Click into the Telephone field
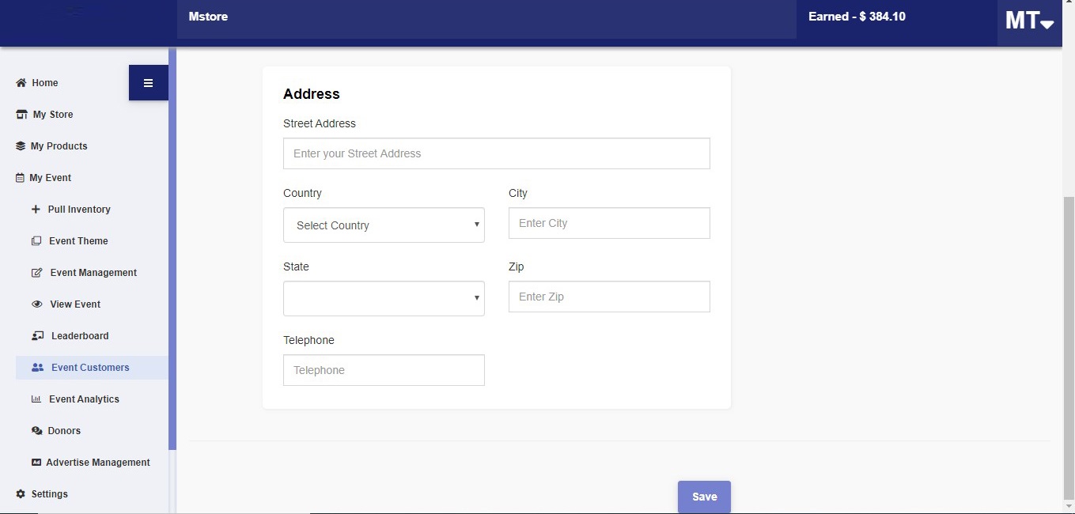Image resolution: width=1075 pixels, height=514 pixels. (x=384, y=370)
